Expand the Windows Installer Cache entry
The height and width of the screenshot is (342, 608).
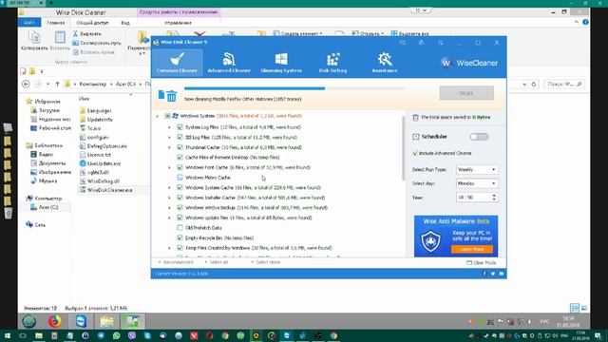[x=169, y=198]
